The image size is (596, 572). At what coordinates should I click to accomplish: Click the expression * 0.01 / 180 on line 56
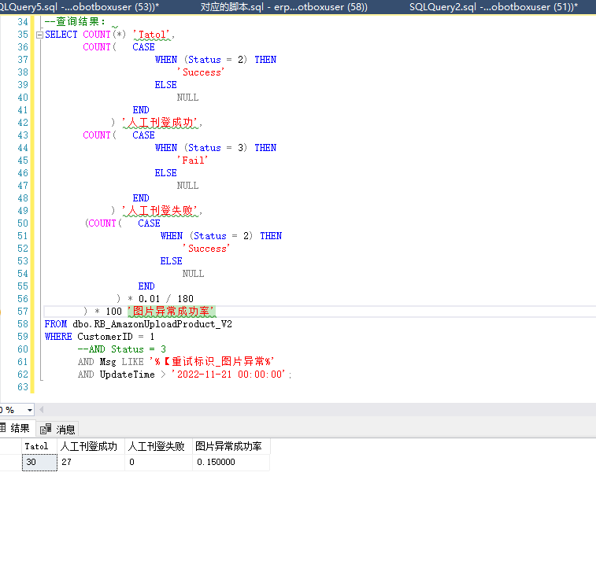161,299
